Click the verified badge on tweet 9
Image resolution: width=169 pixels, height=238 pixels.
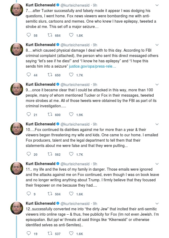pyautogui.click(x=57, y=85)
